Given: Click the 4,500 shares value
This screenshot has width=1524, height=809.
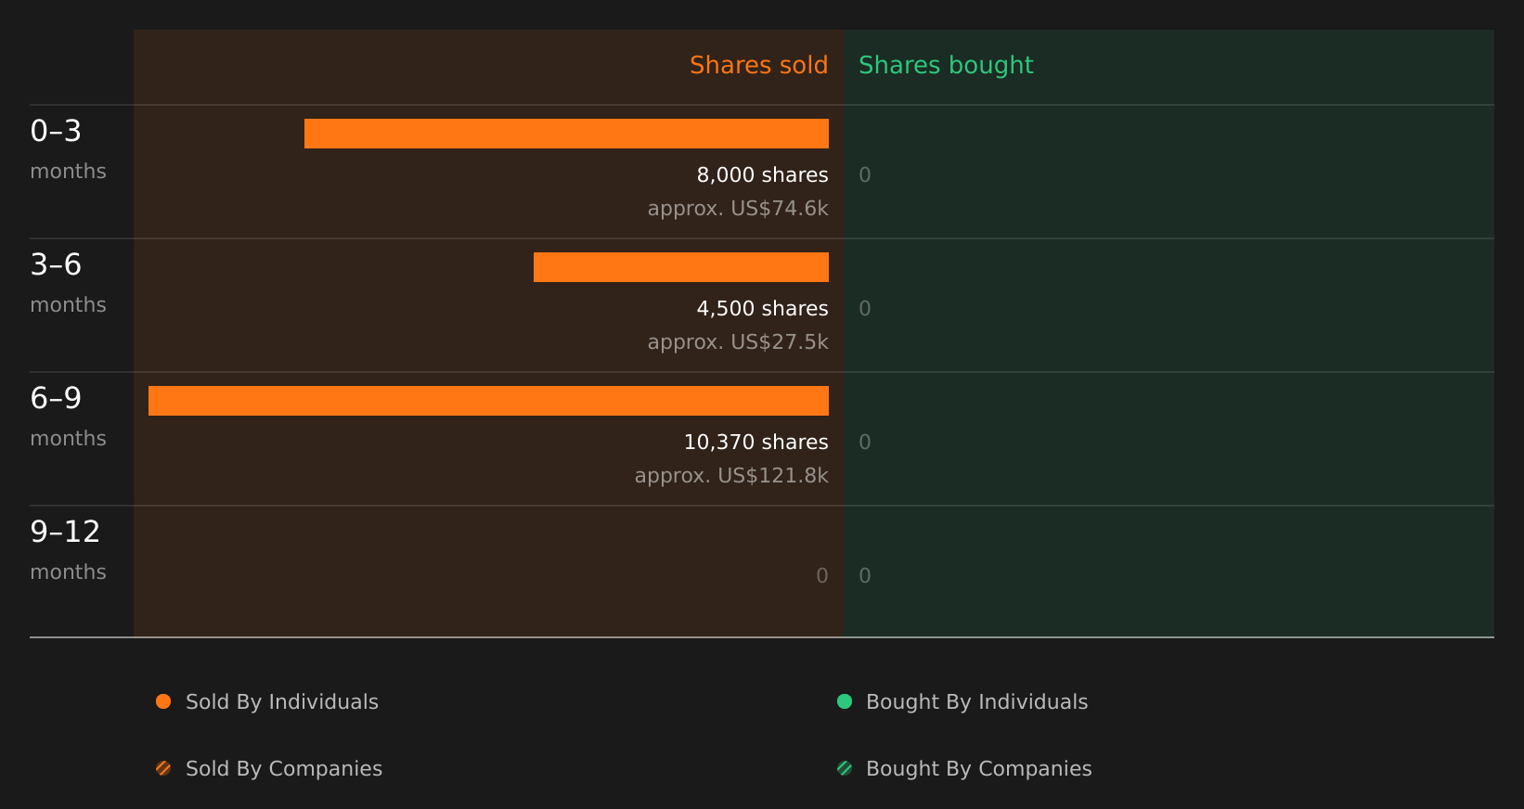Looking at the screenshot, I should click(762, 308).
